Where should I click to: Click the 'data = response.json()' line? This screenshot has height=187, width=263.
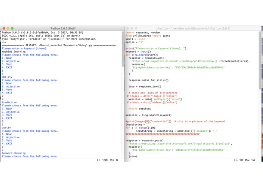point(145,87)
